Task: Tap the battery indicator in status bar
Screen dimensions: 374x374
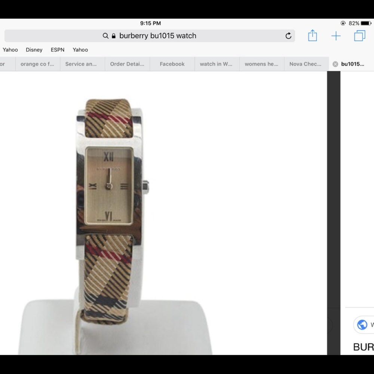Action: 365,23
